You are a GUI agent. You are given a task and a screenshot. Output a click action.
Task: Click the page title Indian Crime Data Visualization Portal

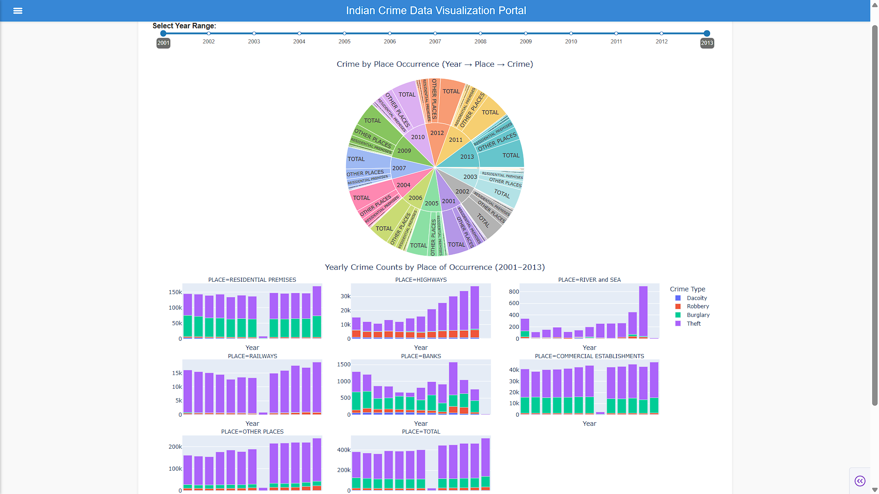436,11
